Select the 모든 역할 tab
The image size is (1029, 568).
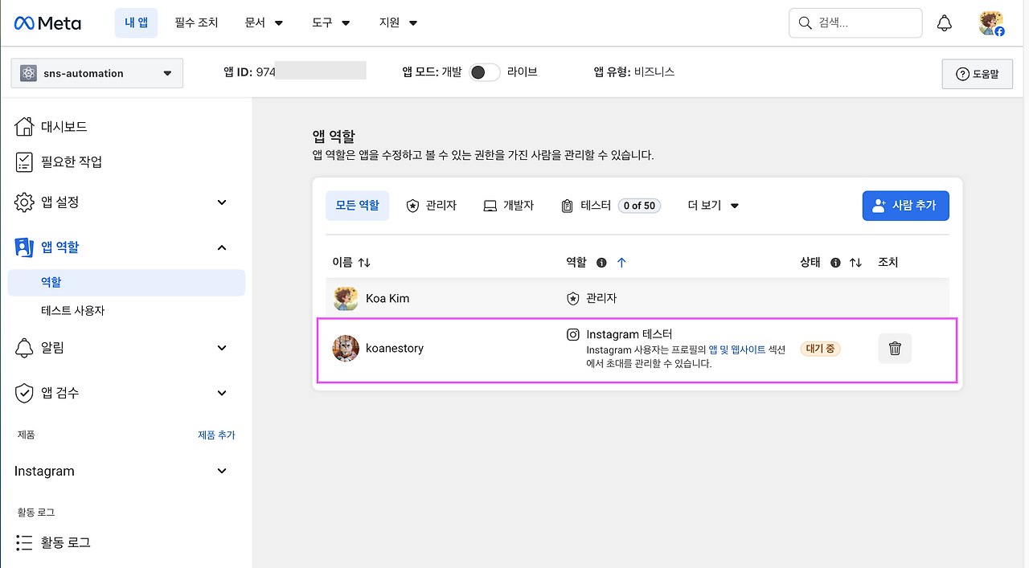tap(358, 206)
